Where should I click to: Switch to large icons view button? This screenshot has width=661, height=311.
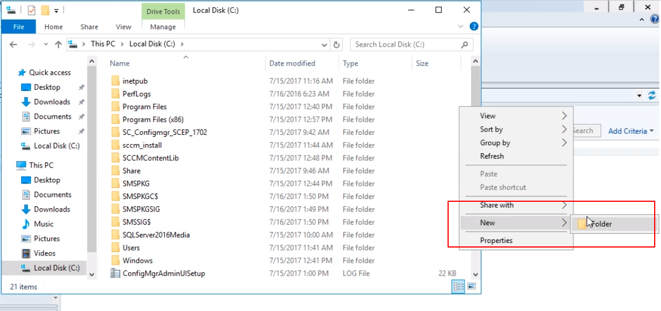pyautogui.click(x=472, y=286)
